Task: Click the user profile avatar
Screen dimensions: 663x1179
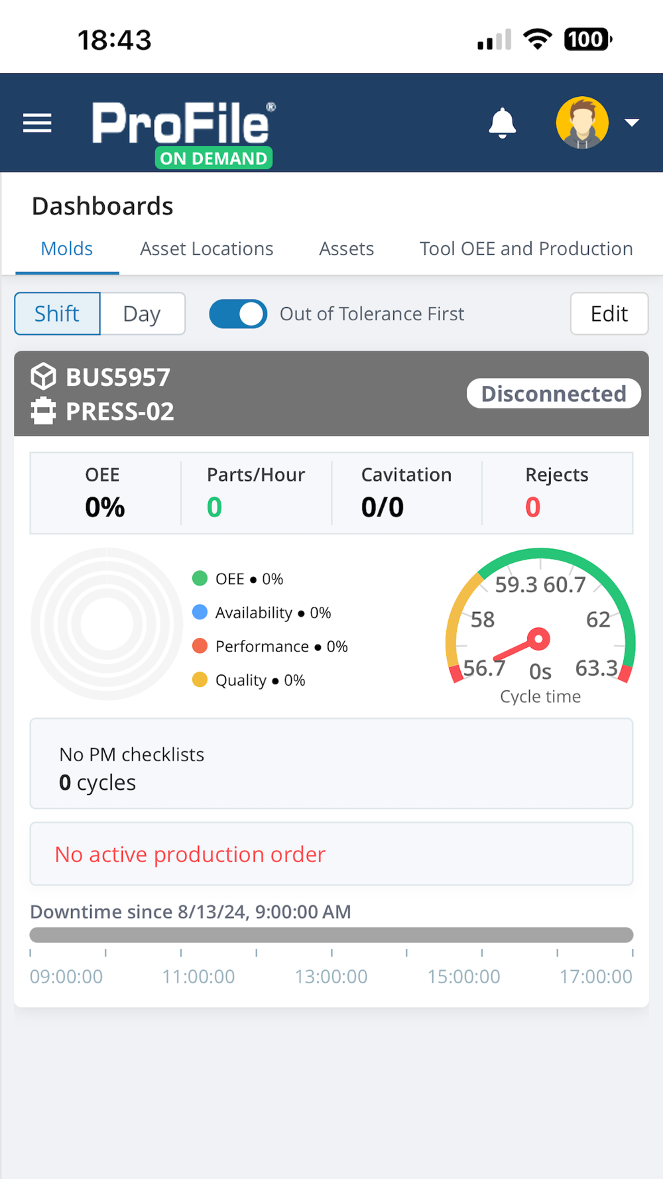Action: click(582, 123)
